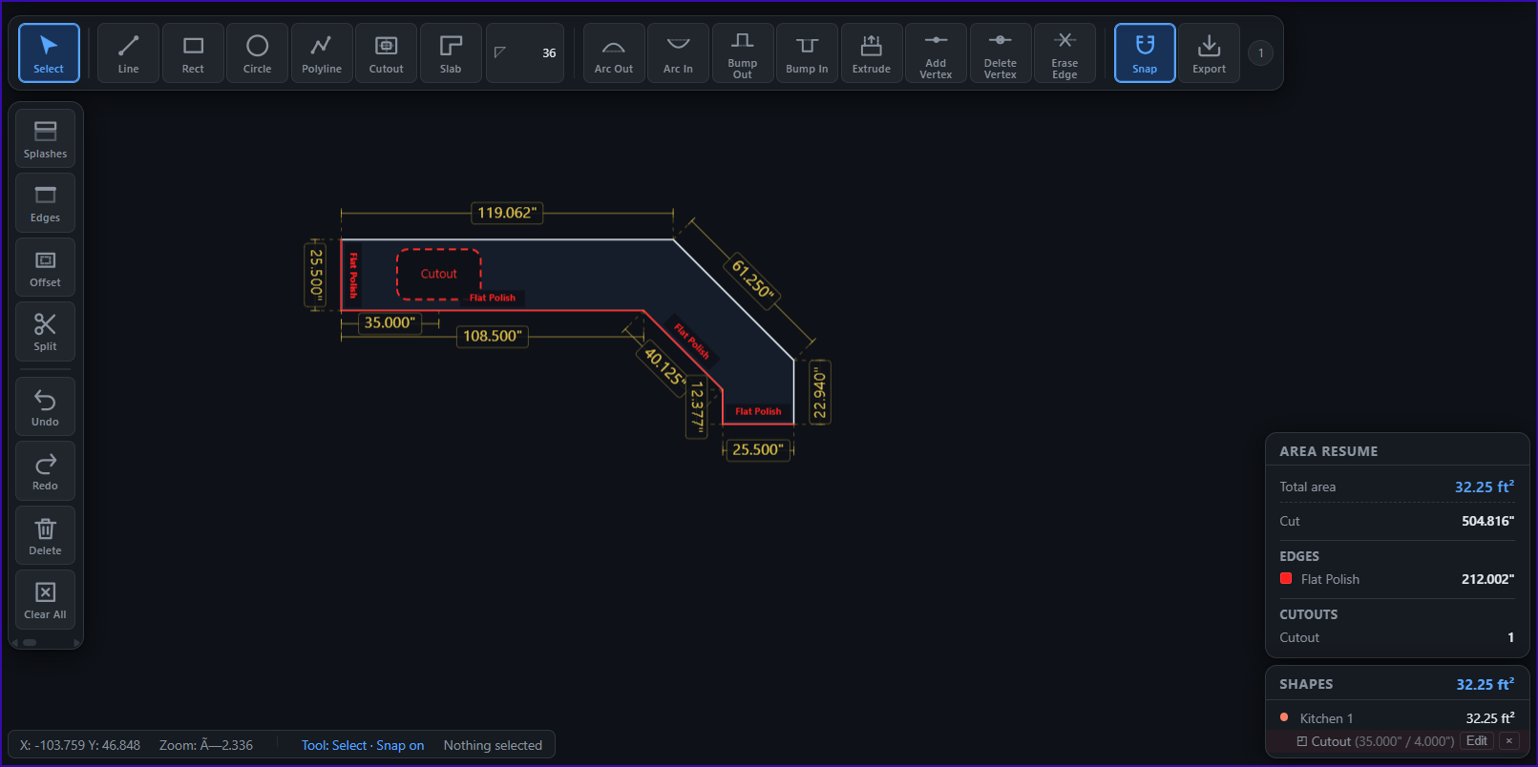This screenshot has height=767, width=1538.
Task: Select the Kitchen 1 shape row
Action: pos(1397,718)
